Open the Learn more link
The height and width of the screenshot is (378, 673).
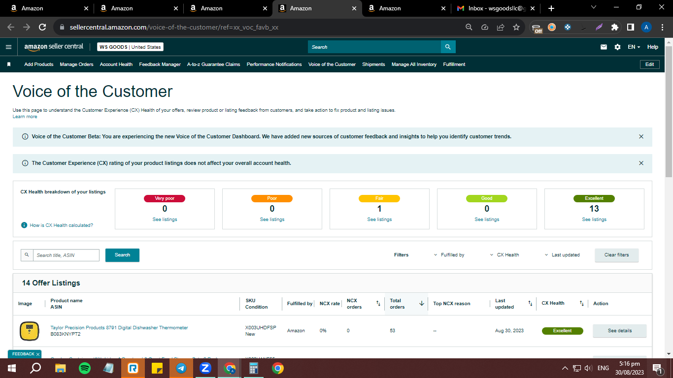click(x=25, y=117)
